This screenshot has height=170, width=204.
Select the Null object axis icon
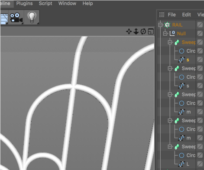tap(172, 33)
